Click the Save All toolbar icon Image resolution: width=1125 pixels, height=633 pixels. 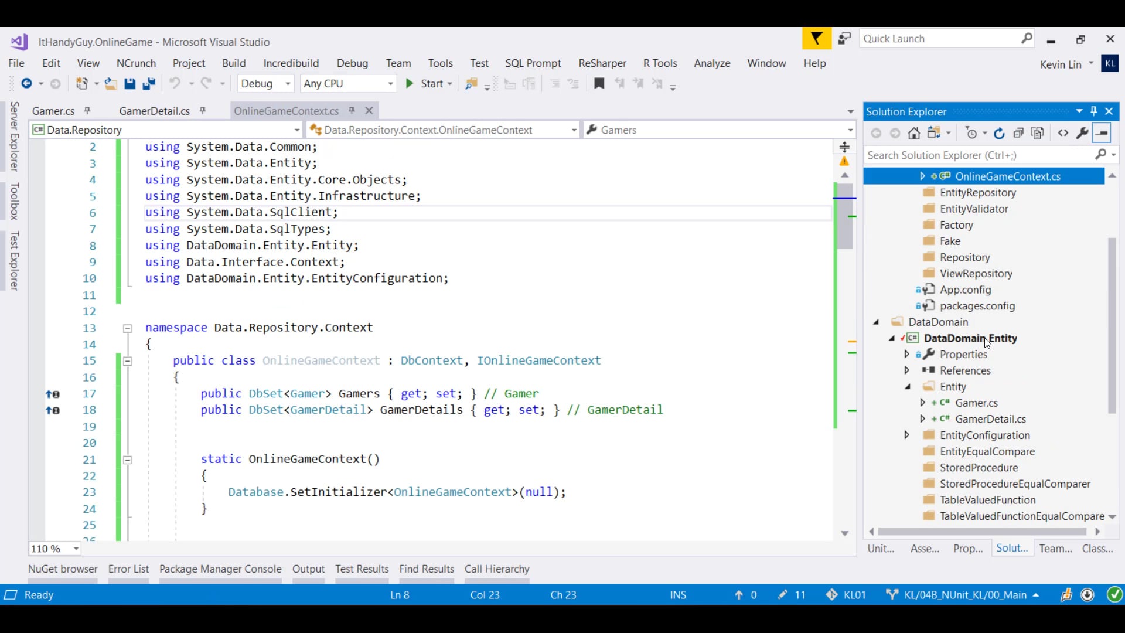click(x=149, y=84)
